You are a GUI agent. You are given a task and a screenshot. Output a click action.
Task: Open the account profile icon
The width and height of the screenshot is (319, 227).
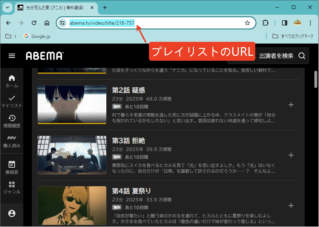(12, 213)
